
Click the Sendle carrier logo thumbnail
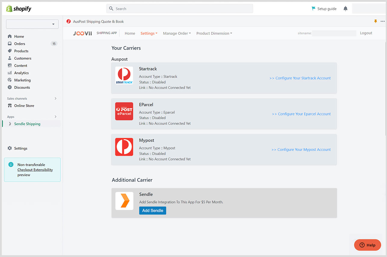(124, 201)
